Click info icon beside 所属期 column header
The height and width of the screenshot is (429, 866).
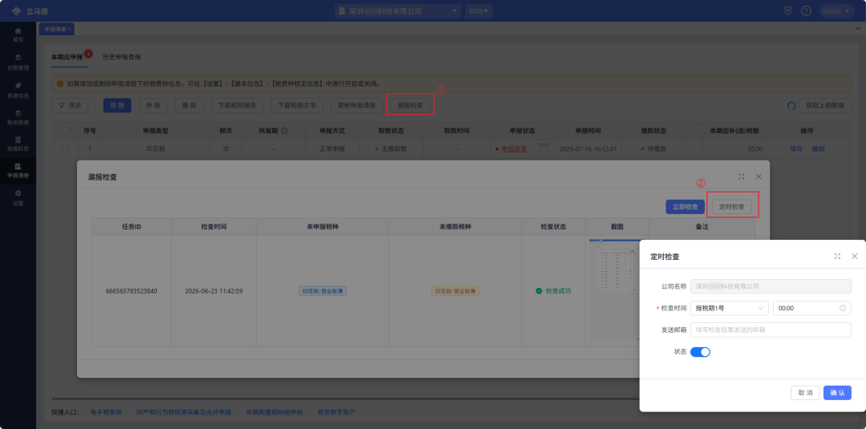285,131
